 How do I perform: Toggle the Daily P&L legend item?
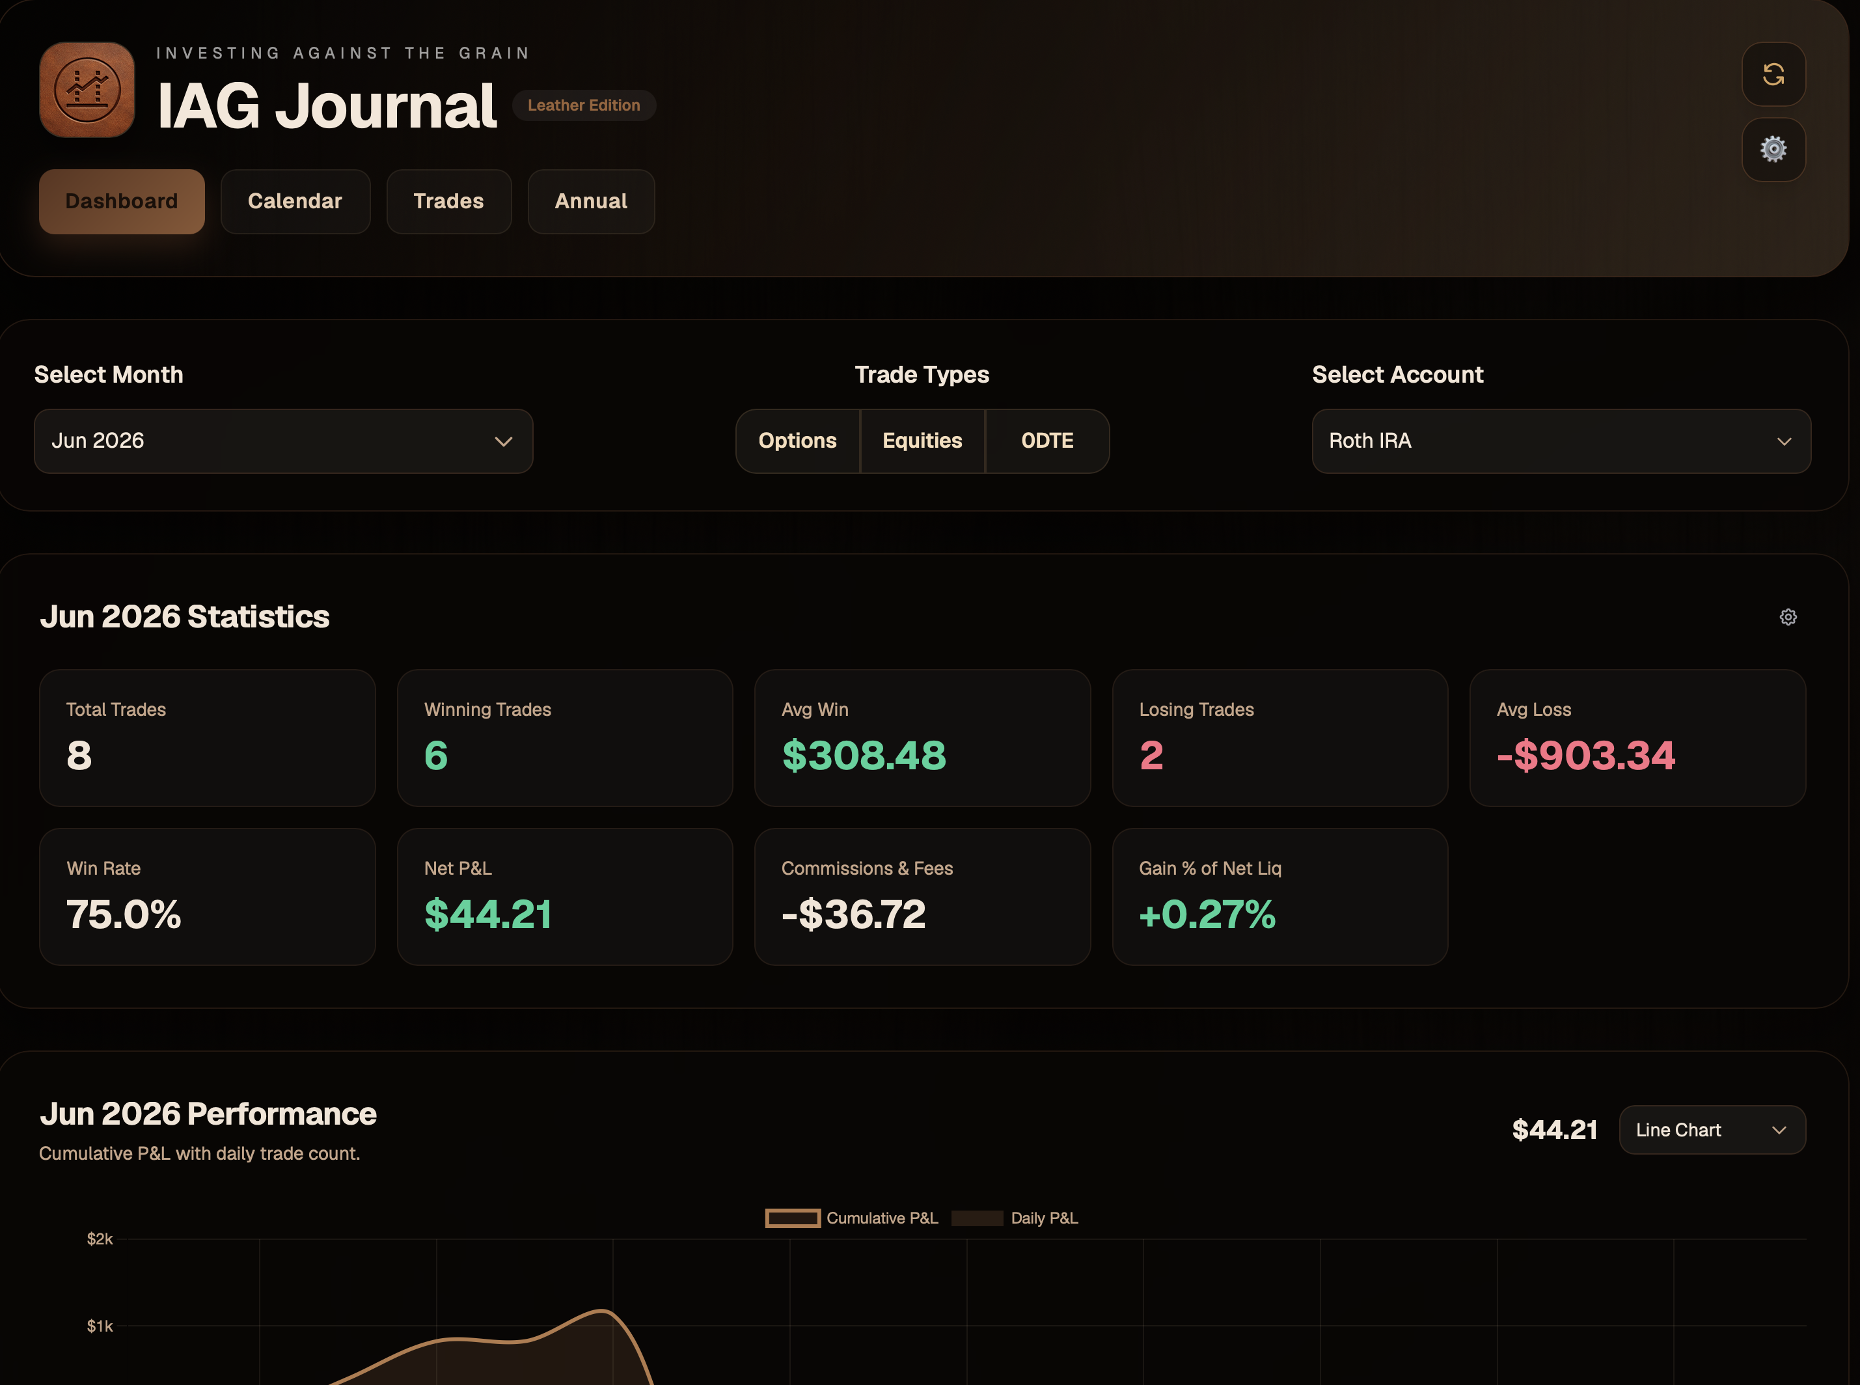tap(1014, 1218)
